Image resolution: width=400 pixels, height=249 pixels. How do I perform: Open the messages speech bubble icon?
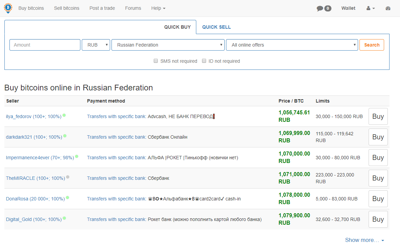click(x=320, y=8)
